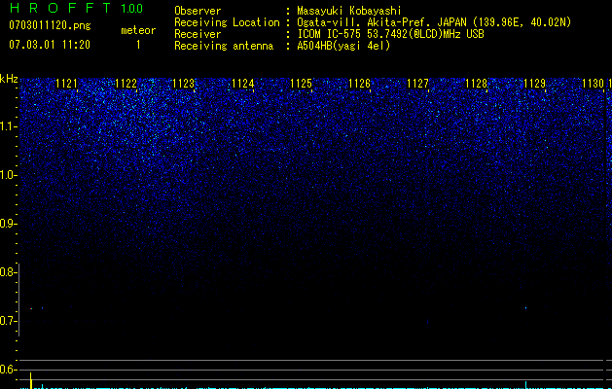The height and width of the screenshot is (389, 612).
Task: Click the 1128 time marker
Action: tap(476, 84)
